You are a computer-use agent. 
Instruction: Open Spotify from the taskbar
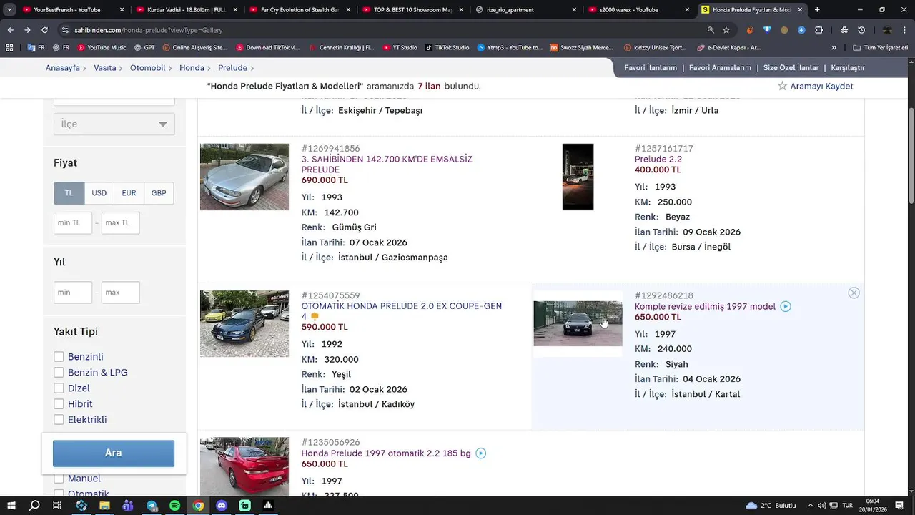(175, 505)
